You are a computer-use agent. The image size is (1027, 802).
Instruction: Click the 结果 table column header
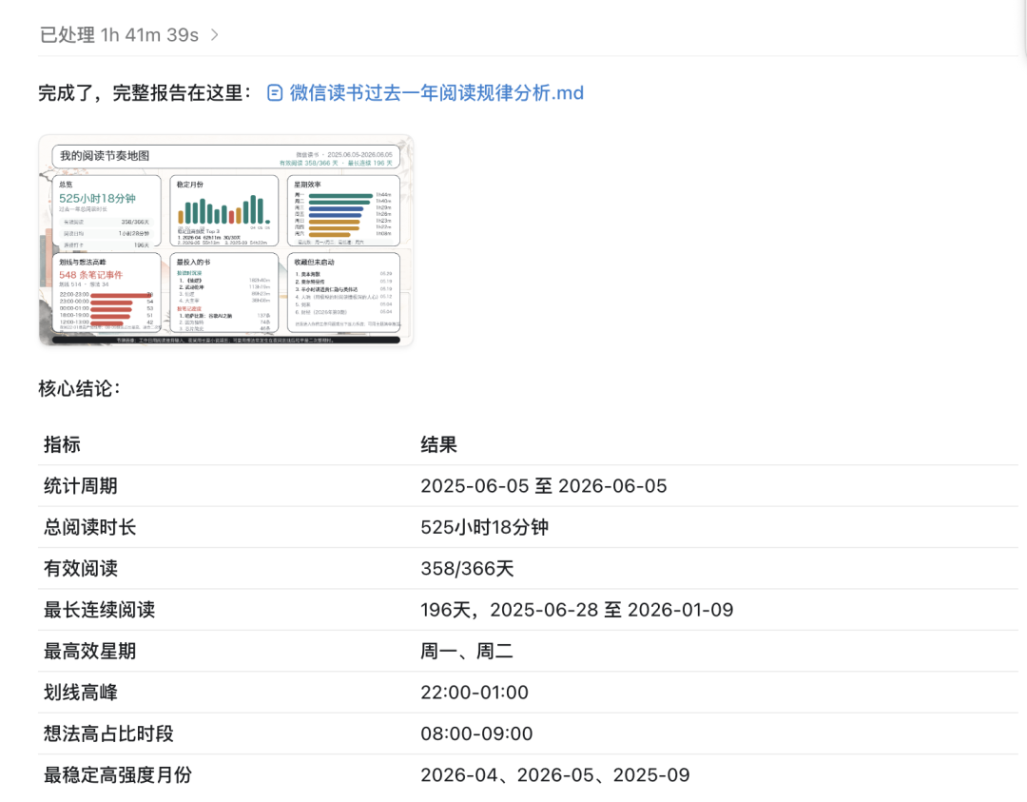point(438,445)
